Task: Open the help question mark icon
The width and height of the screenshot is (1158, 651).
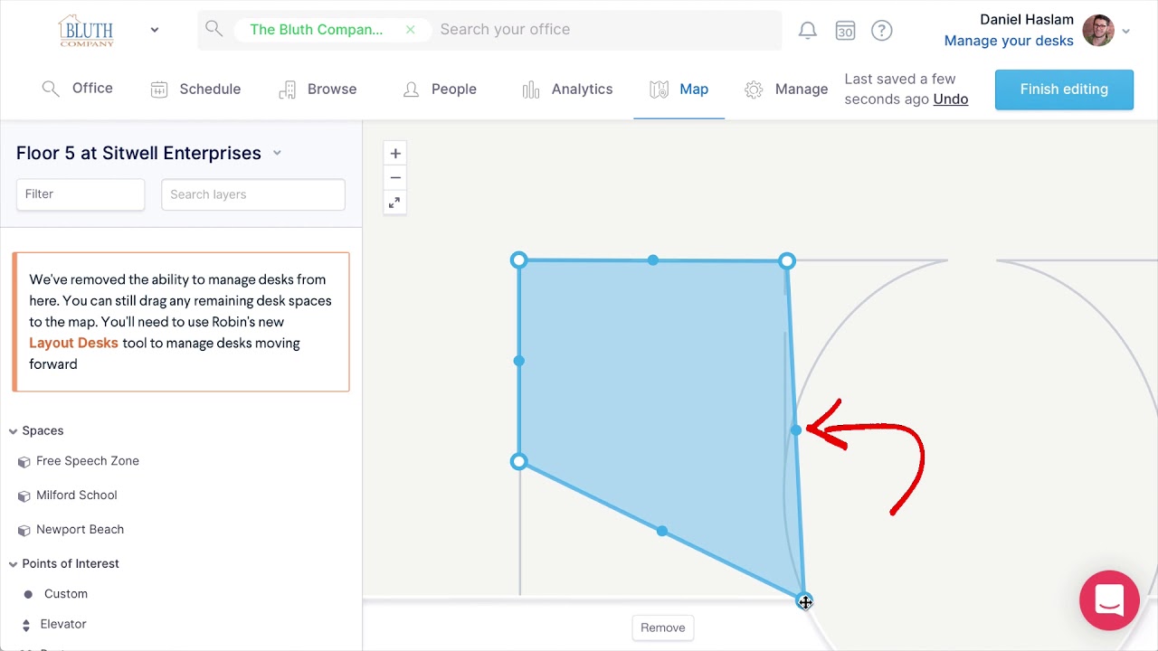Action: [x=881, y=31]
